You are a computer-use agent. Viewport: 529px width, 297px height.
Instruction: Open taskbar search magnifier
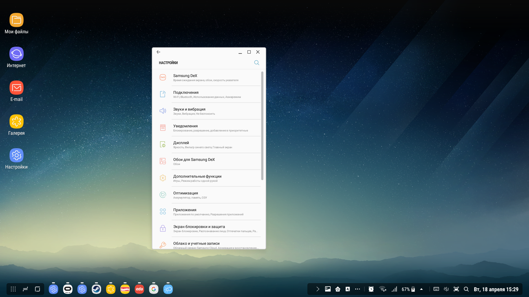point(466,289)
